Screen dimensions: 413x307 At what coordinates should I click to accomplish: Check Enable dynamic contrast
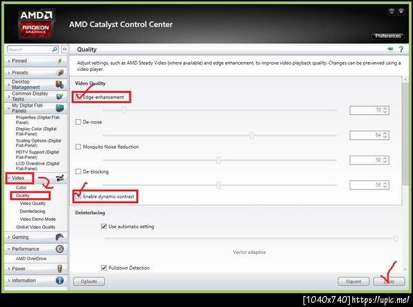78,196
